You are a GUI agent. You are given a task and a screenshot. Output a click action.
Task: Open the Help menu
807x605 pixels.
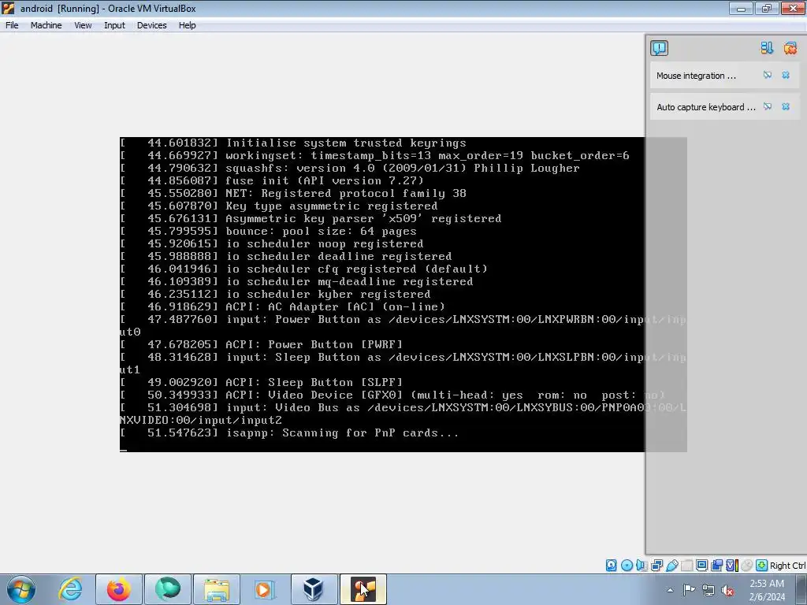(187, 25)
